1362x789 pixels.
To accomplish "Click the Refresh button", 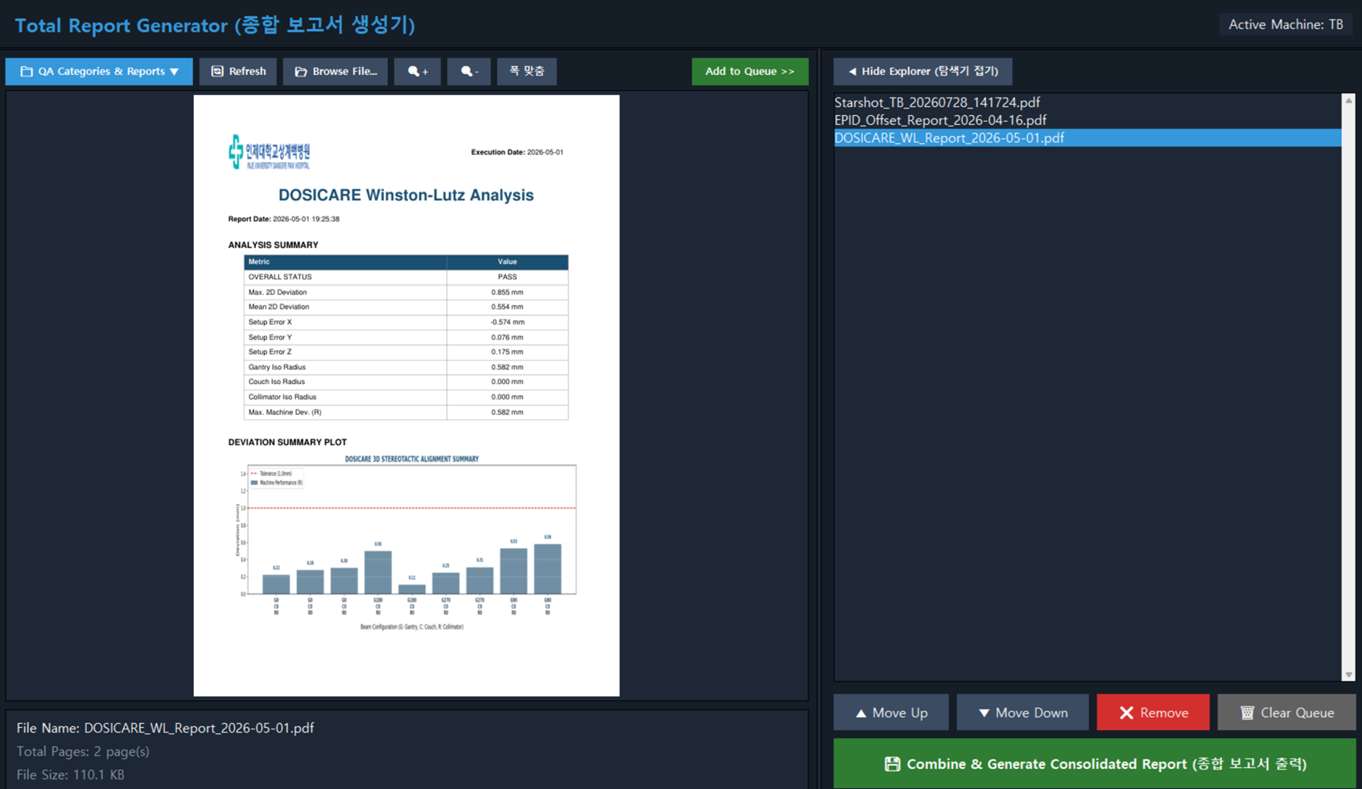I will pyautogui.click(x=238, y=72).
